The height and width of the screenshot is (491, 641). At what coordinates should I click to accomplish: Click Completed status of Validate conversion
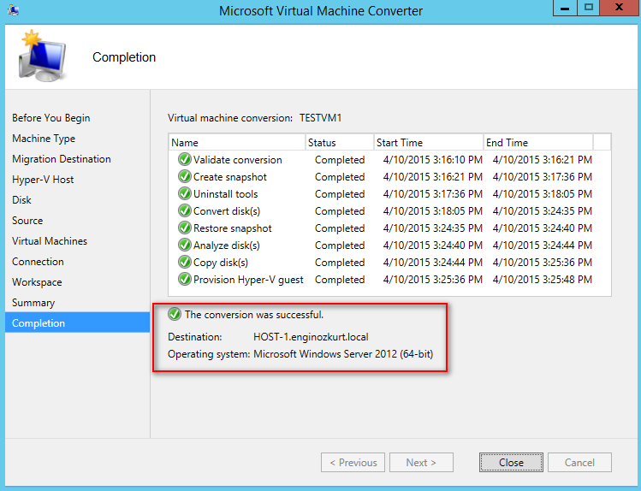[x=340, y=160]
